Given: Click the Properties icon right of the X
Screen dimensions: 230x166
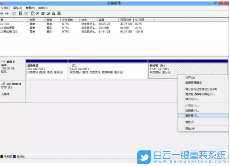Looking at the screenshot, I should [43, 13].
